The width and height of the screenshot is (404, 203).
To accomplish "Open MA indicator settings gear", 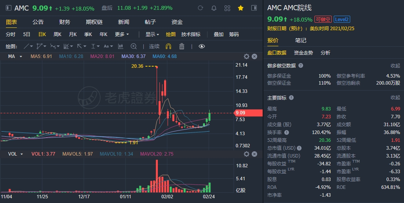I will (x=246, y=56).
